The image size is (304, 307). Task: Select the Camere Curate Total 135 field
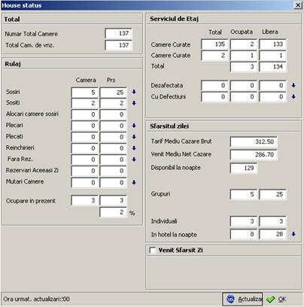tap(214, 44)
